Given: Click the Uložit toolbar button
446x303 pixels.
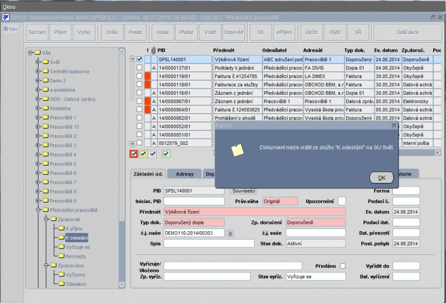Looking at the screenshot, I should (x=312, y=32).
